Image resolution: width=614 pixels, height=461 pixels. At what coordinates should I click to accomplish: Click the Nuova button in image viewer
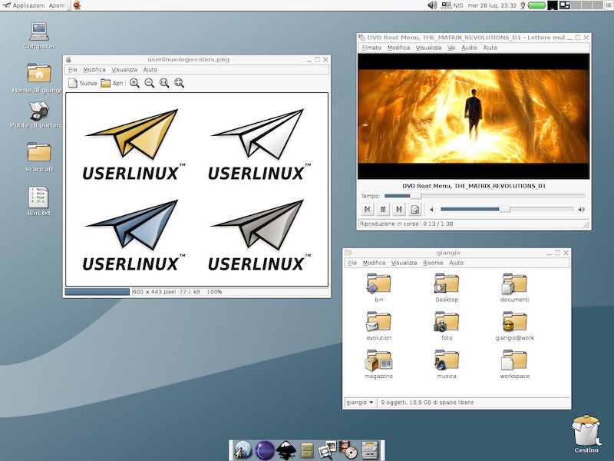pos(83,83)
